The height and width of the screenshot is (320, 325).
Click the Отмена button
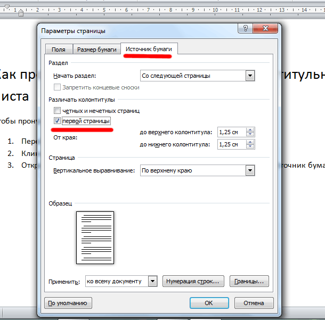click(254, 303)
